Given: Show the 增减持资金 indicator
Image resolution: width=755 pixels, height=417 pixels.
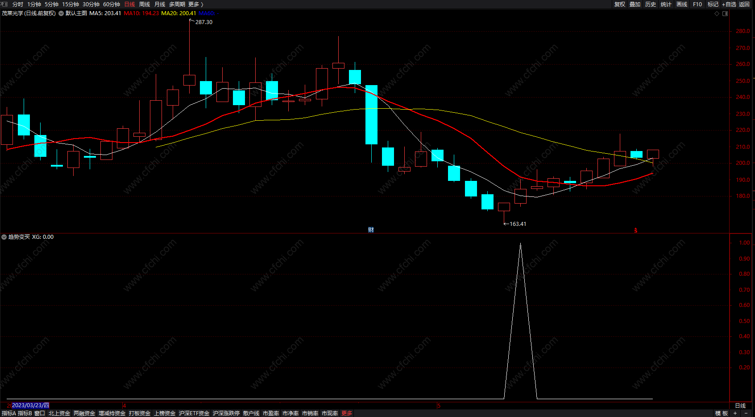Looking at the screenshot, I should pyautogui.click(x=112, y=413).
